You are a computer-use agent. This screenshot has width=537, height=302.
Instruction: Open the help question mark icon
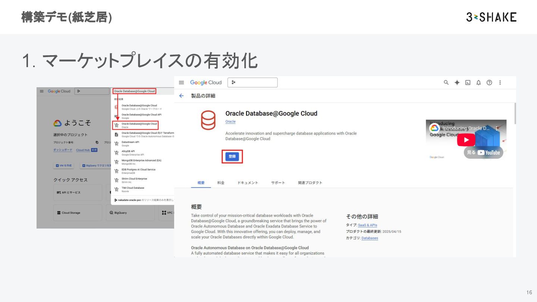pyautogui.click(x=489, y=82)
